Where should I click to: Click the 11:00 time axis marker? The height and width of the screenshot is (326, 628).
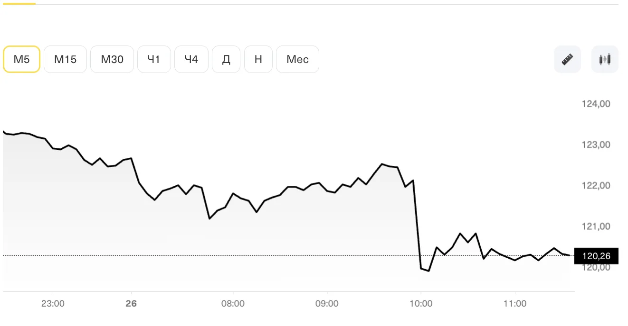click(515, 304)
